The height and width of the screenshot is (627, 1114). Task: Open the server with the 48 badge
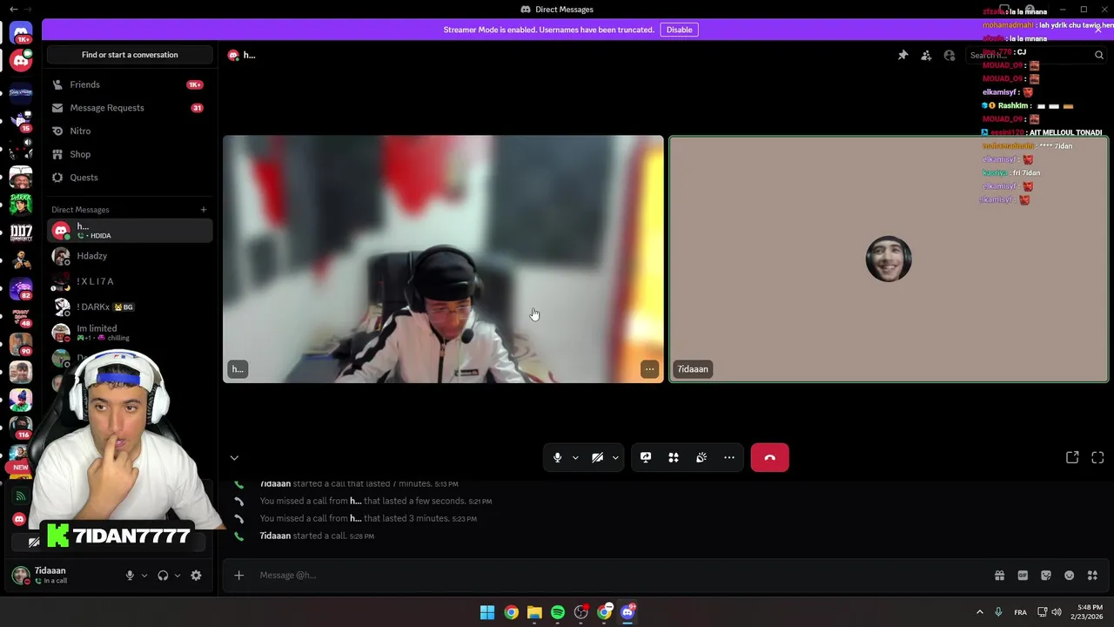coord(21,317)
